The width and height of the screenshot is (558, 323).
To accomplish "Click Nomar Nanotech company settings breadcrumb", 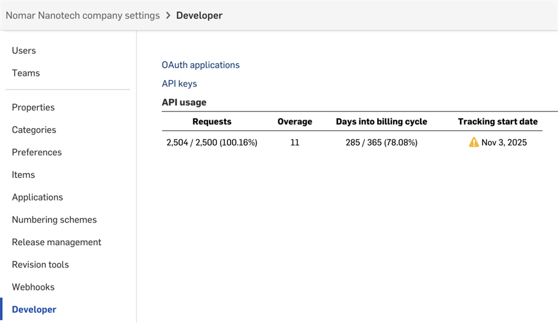I will pyautogui.click(x=83, y=15).
